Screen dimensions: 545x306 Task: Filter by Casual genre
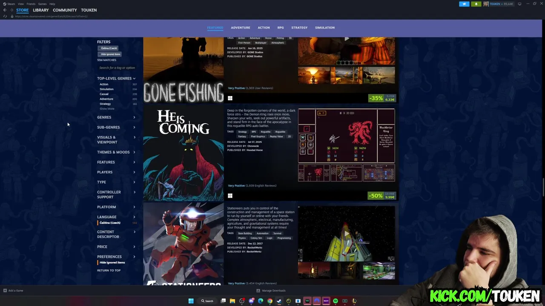(x=104, y=94)
